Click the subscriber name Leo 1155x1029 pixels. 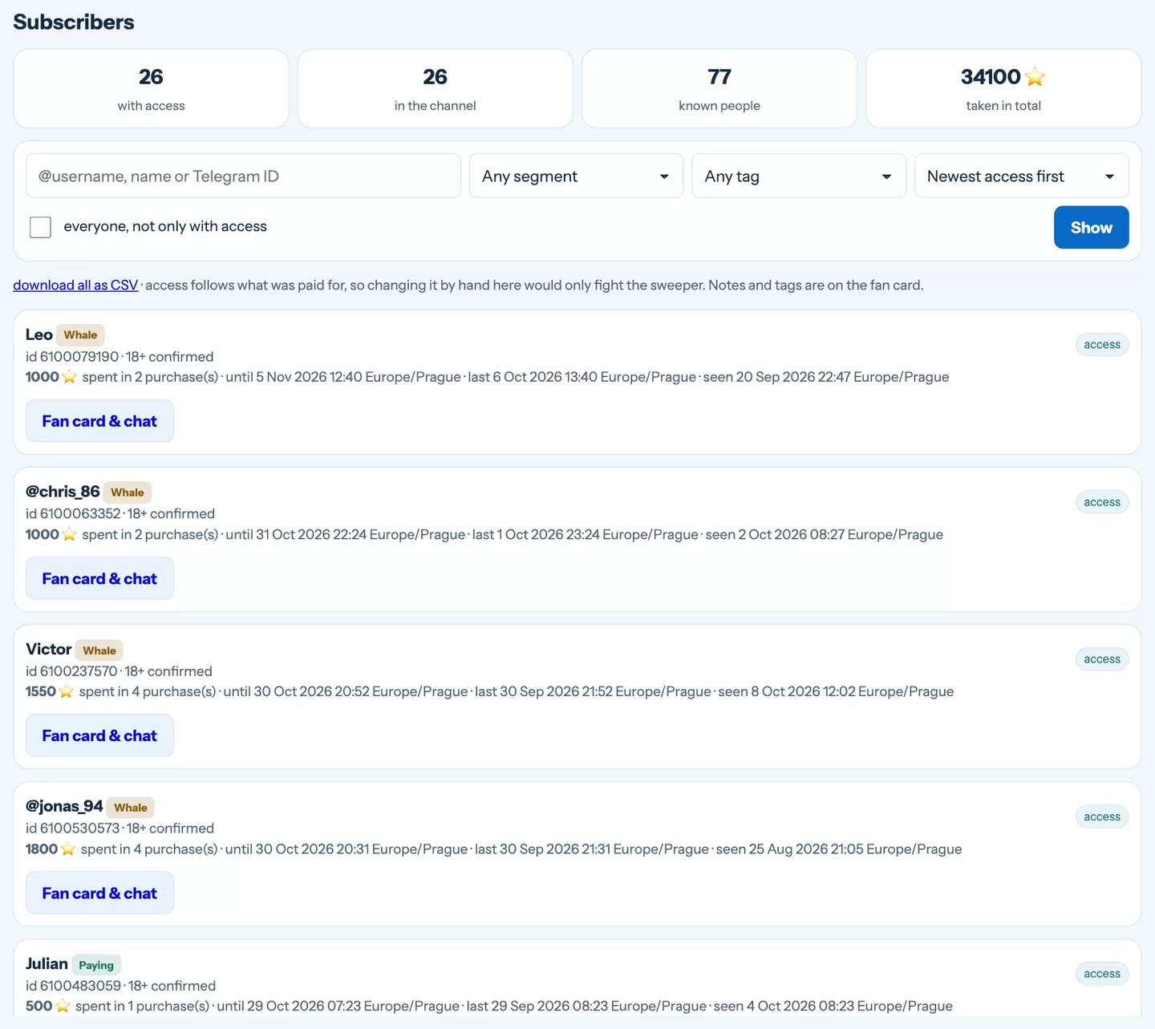pyautogui.click(x=39, y=334)
